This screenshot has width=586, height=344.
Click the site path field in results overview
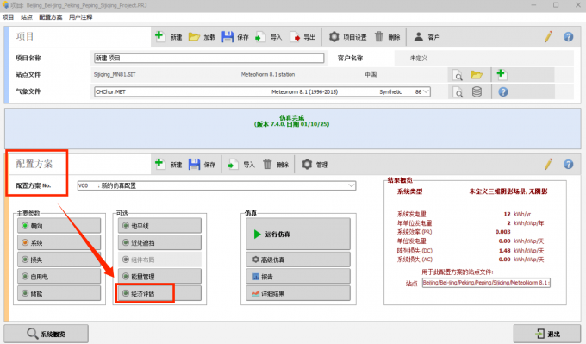pyautogui.click(x=486, y=283)
